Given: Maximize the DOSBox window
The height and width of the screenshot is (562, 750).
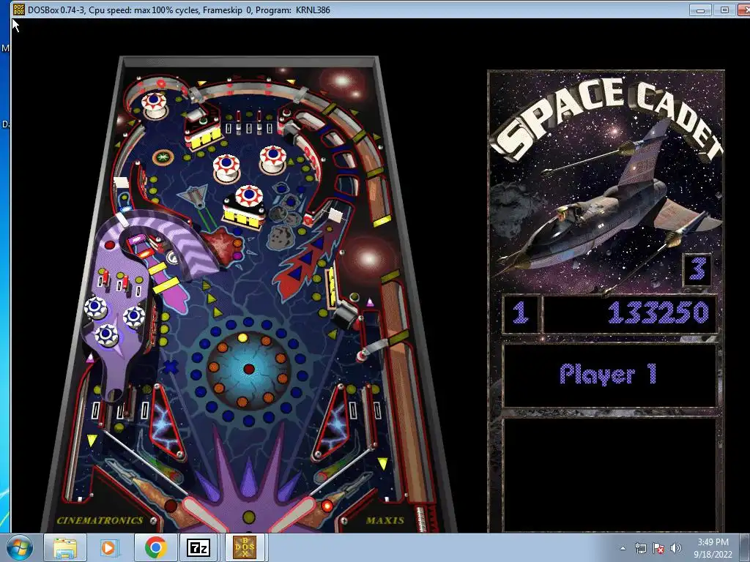Looking at the screenshot, I should pyautogui.click(x=724, y=10).
